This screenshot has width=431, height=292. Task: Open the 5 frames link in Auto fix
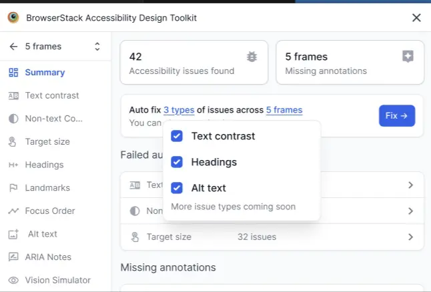click(284, 110)
